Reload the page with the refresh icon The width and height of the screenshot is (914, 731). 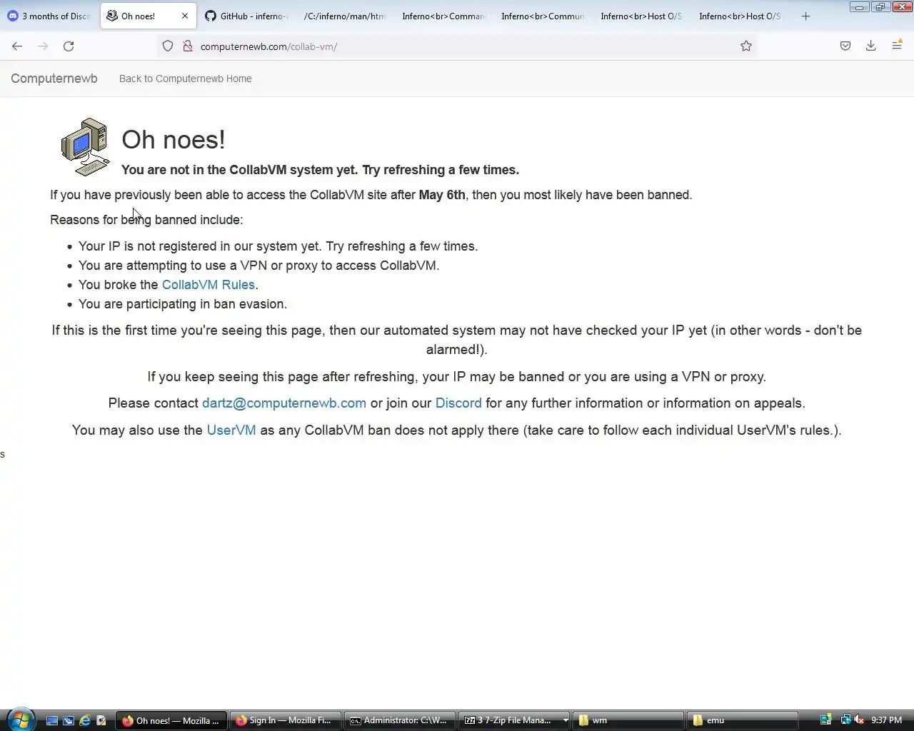click(69, 46)
